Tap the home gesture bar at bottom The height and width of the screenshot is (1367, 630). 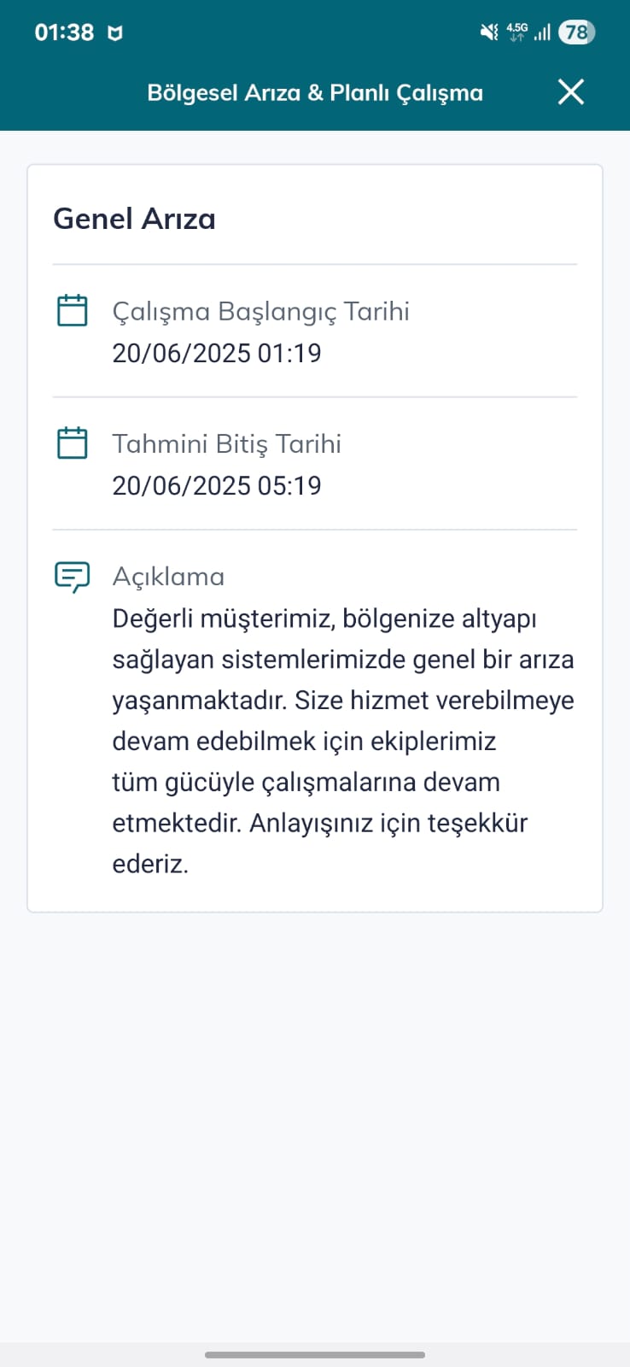[315, 1354]
